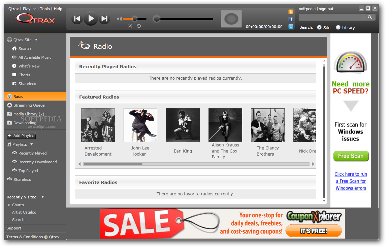The width and height of the screenshot is (386, 247).
Task: Open the Help menu
Action: click(x=58, y=9)
